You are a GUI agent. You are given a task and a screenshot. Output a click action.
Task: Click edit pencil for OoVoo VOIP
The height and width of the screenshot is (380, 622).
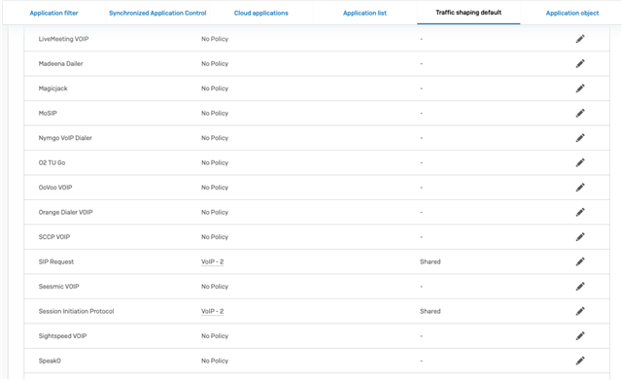click(580, 188)
